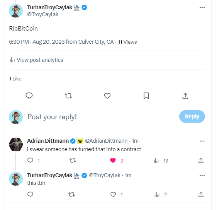The image size is (217, 210).
Task: Repost the RibBitCoin post
Action: [68, 96]
